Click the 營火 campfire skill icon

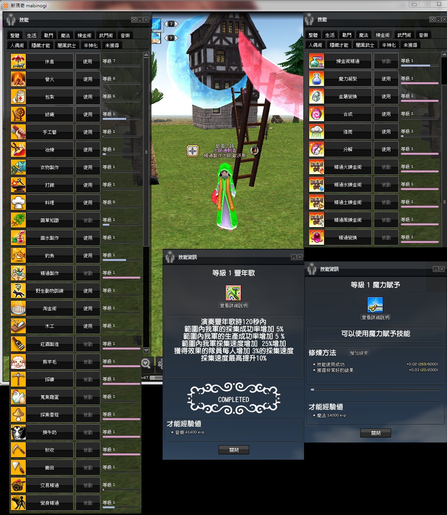(18, 79)
